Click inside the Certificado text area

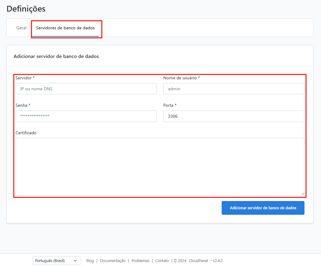(160, 166)
